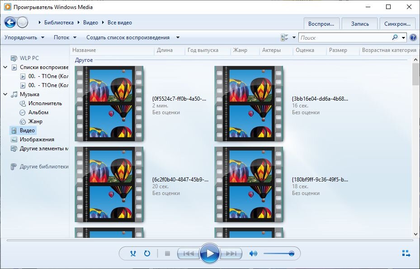Open the view options dropdown arrow
Screen dimensions: 420x269
(x=294, y=37)
